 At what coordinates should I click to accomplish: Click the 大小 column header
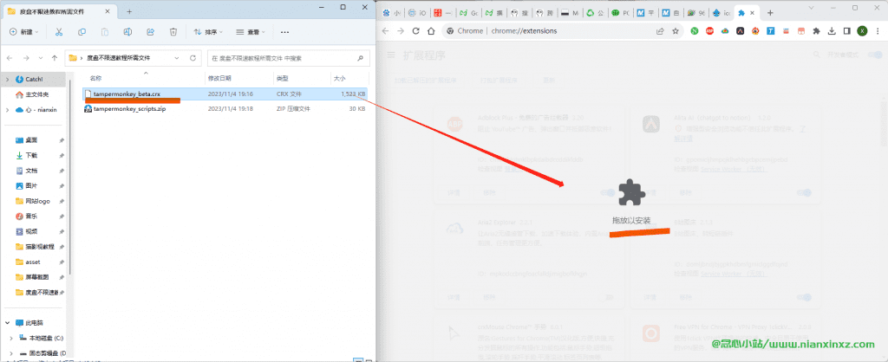339,78
